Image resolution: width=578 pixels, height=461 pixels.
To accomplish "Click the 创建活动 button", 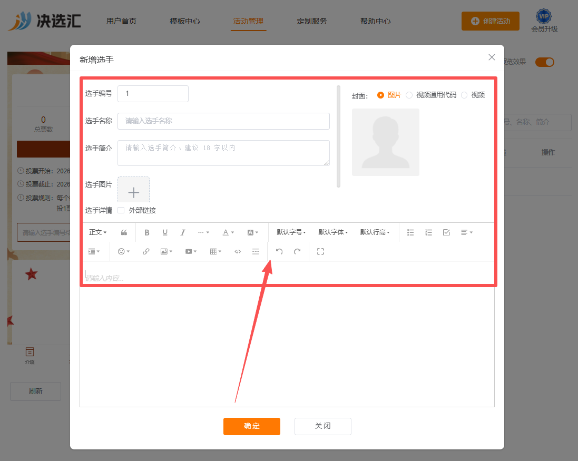I will pos(490,21).
